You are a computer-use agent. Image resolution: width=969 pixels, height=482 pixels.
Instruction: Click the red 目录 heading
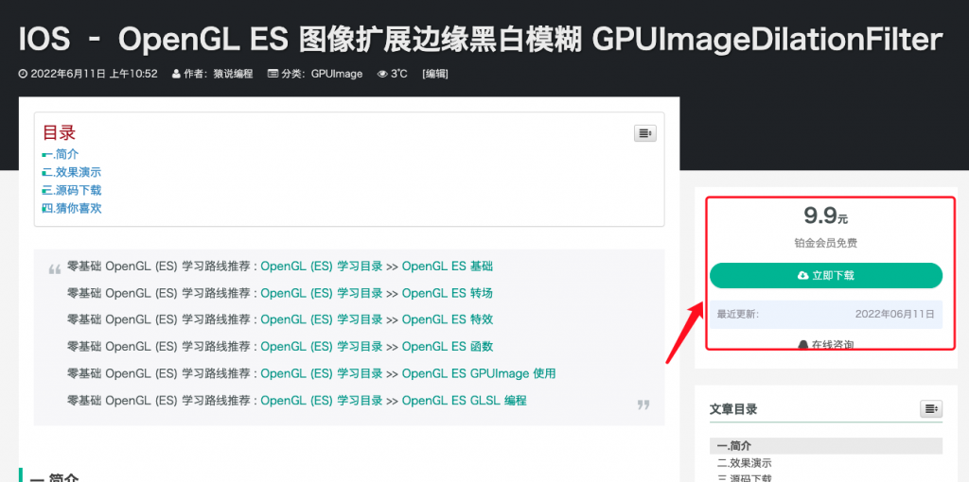tap(59, 132)
